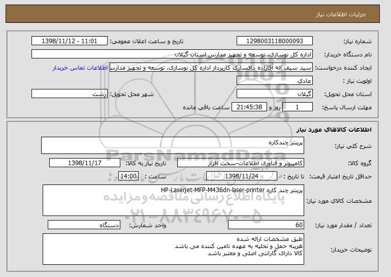Click the شماره نیاز field 1298003118000093
The width and height of the screenshot is (391, 277).
click(x=275, y=41)
